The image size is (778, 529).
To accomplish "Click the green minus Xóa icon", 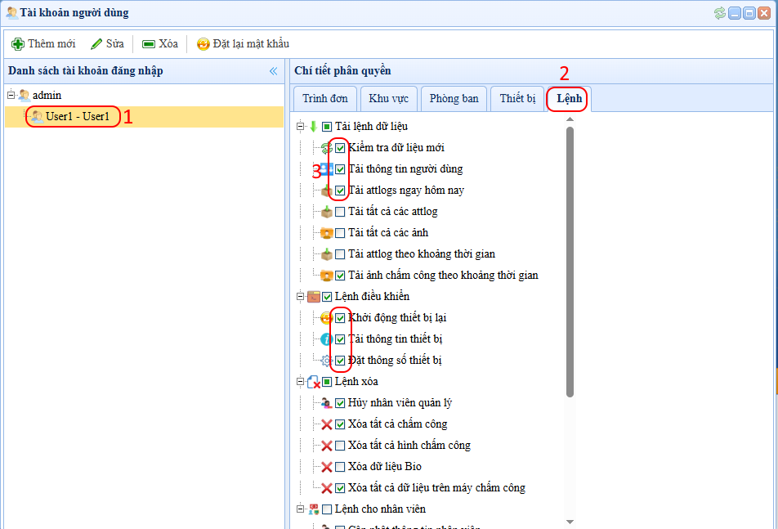I will [x=149, y=44].
